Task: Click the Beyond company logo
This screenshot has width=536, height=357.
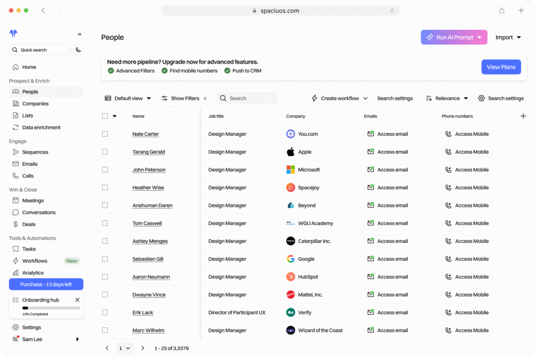Action: (291, 205)
